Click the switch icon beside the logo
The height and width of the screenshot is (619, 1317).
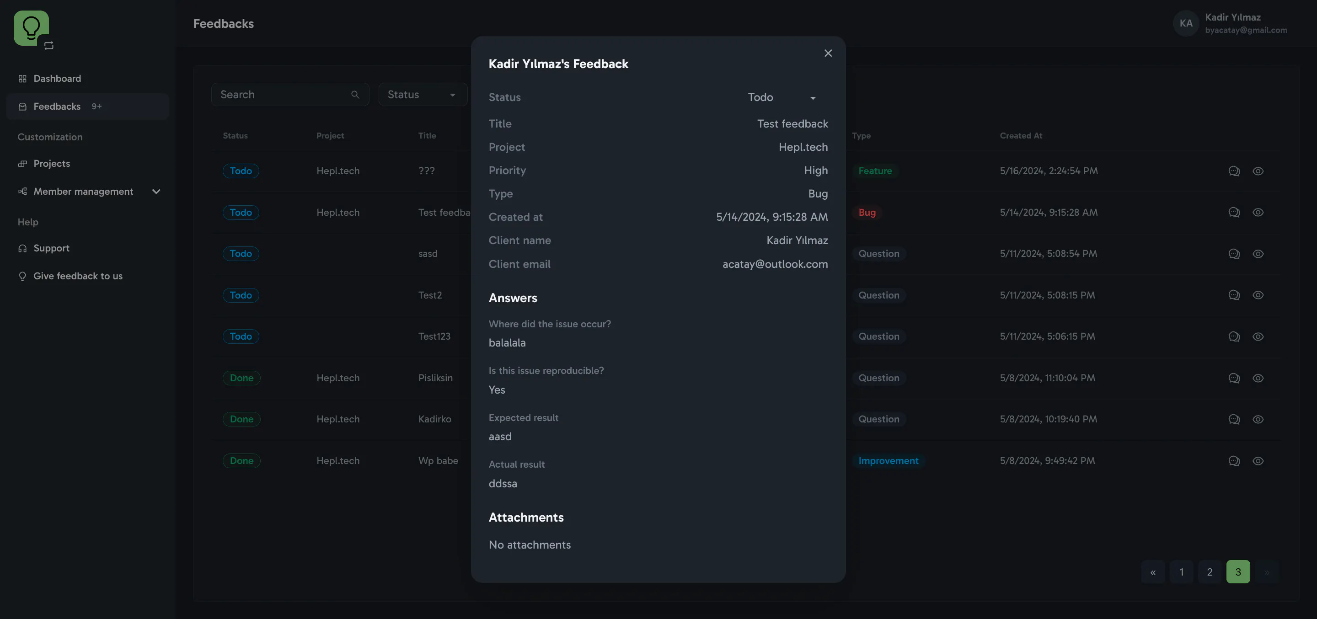pos(49,46)
